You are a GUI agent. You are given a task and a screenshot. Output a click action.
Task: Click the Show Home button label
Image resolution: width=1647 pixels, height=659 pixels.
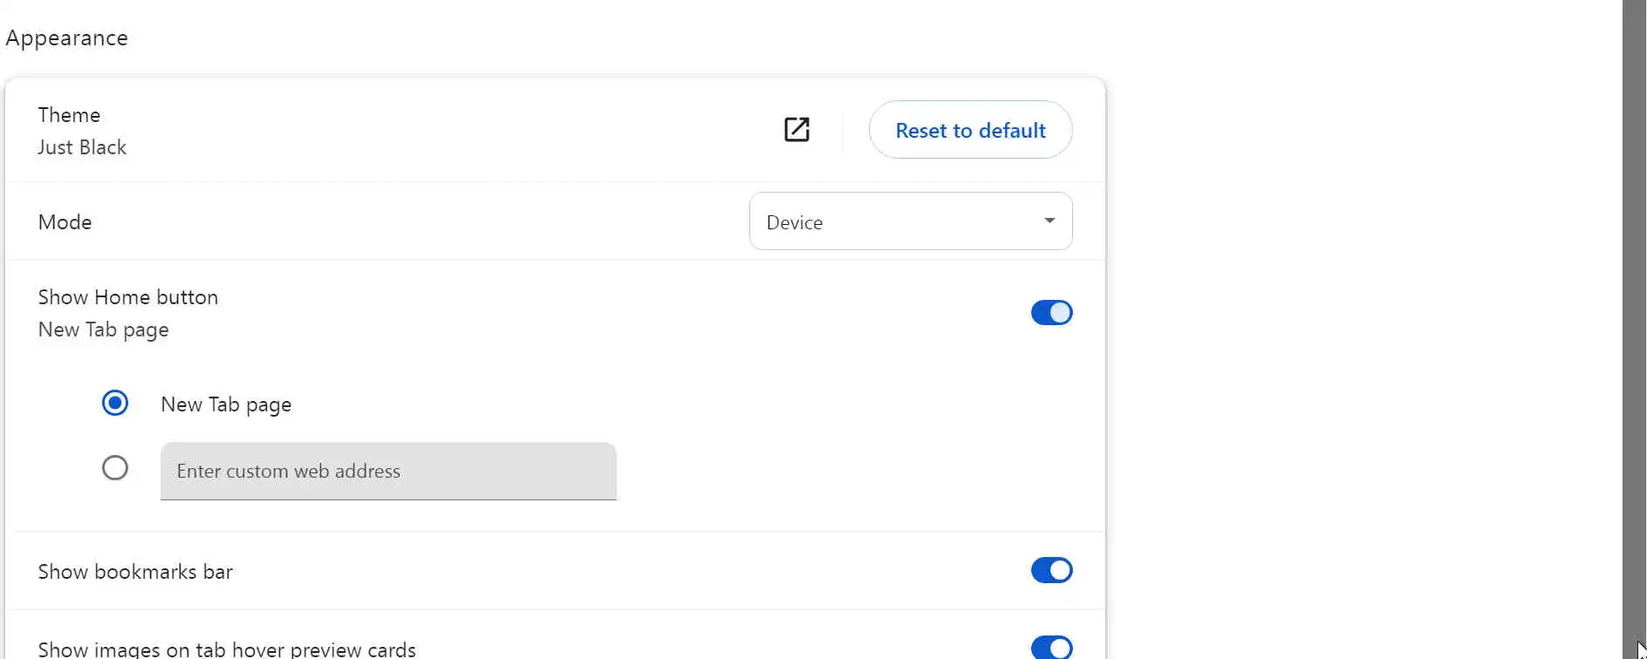[x=128, y=297]
